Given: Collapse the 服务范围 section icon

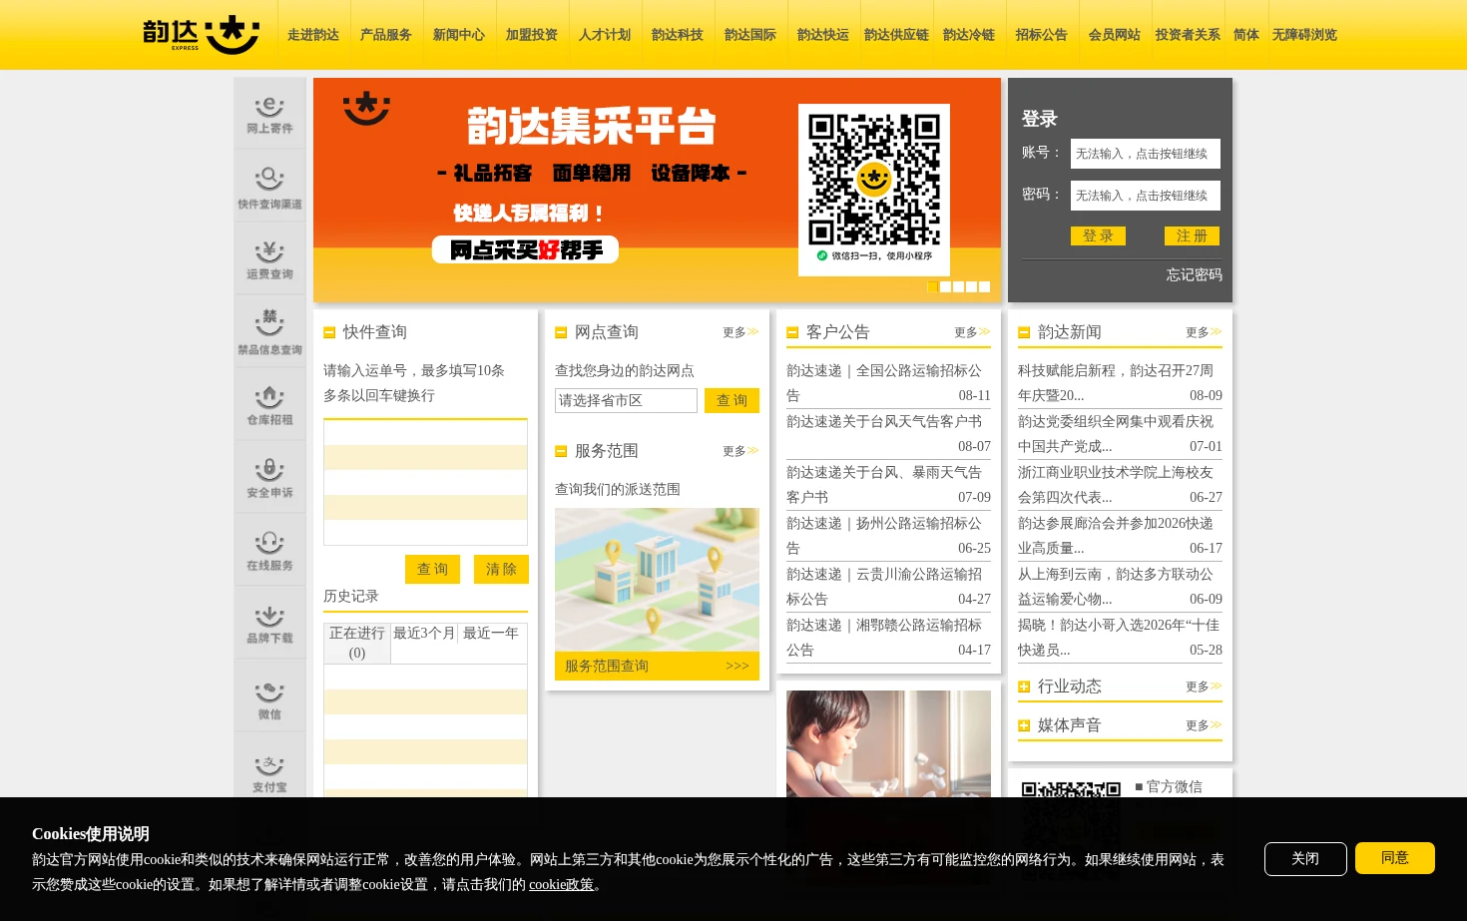Looking at the screenshot, I should 561,451.
